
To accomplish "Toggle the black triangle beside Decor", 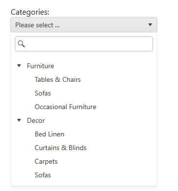I will click(x=19, y=120).
